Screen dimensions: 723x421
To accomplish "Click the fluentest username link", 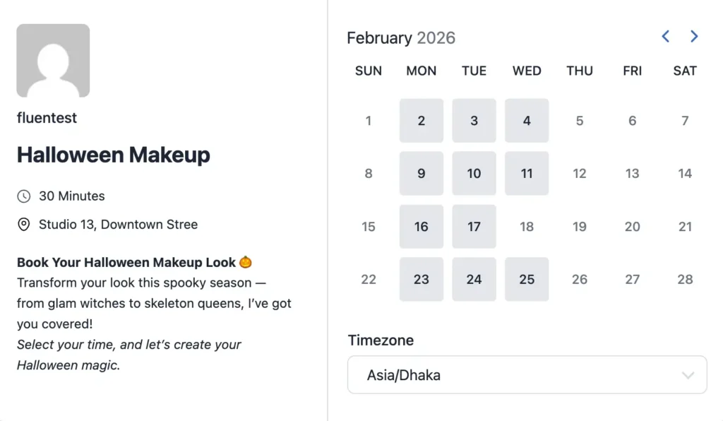I will 47,118.
